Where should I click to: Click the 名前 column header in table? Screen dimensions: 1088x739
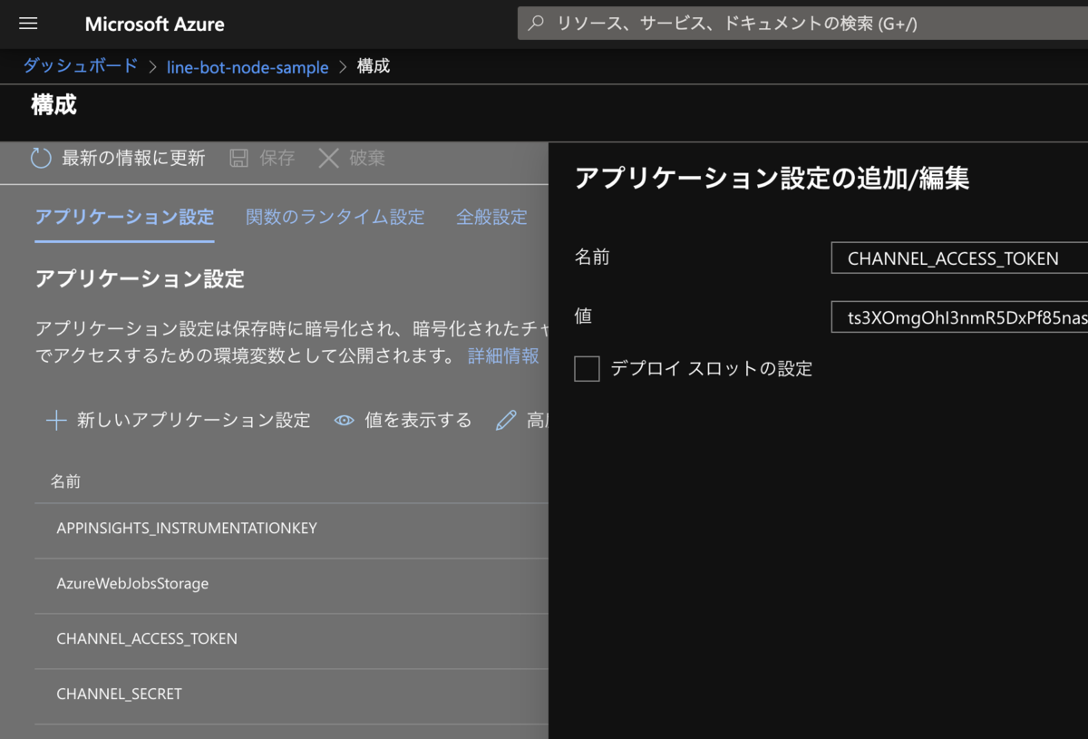click(65, 481)
